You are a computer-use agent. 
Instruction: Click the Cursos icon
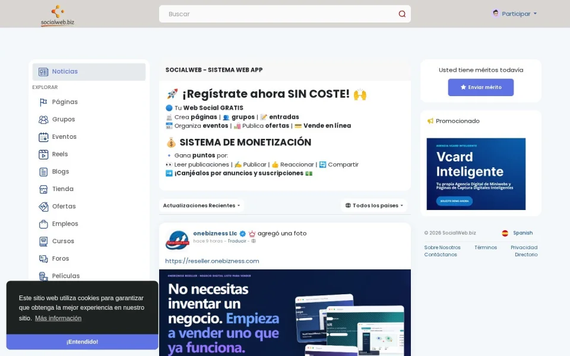coord(43,241)
